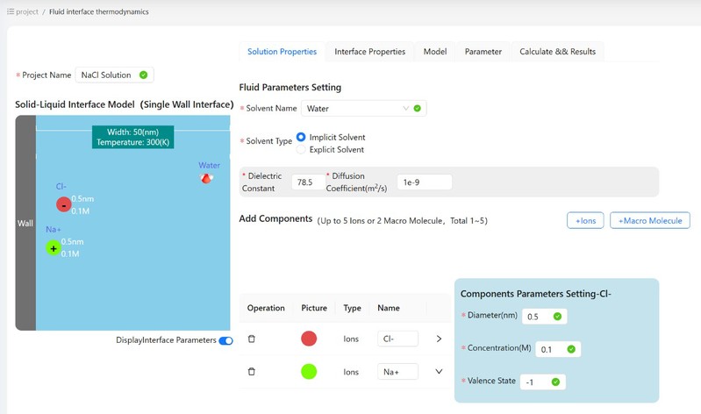Screen dimensions: 701x414
Task: Select Implicit Solvent option
Action: pos(301,138)
